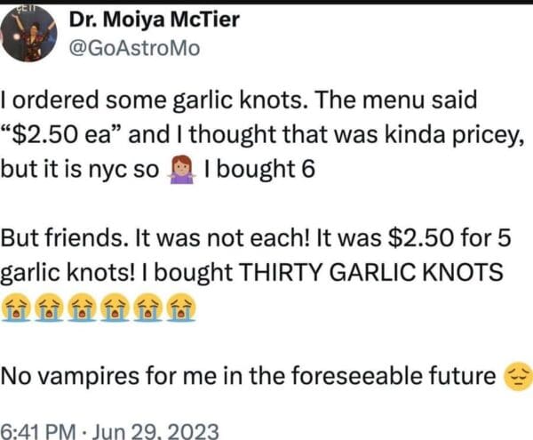Screen dimensions: 533x440
Task: Open the @GoAstroMo handle link
Action: coord(134,49)
